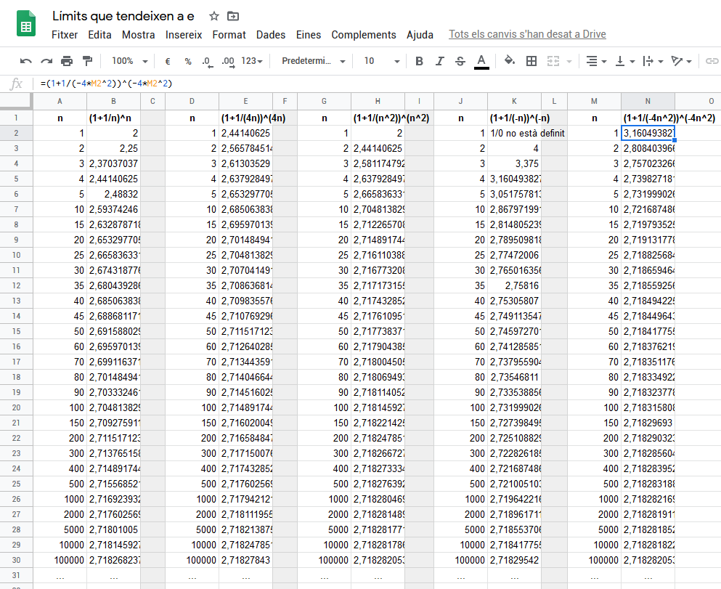Apply percent number format
The image size is (721, 589).
click(188, 61)
